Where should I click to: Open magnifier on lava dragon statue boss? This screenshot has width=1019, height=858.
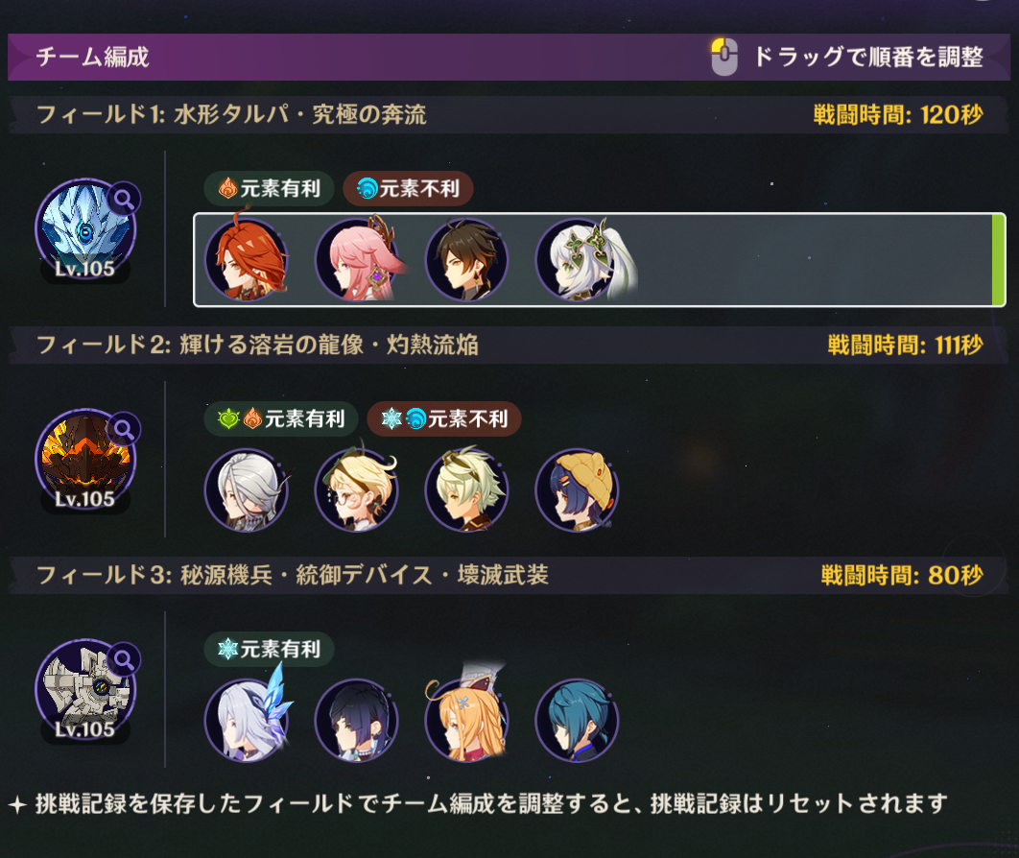(124, 429)
